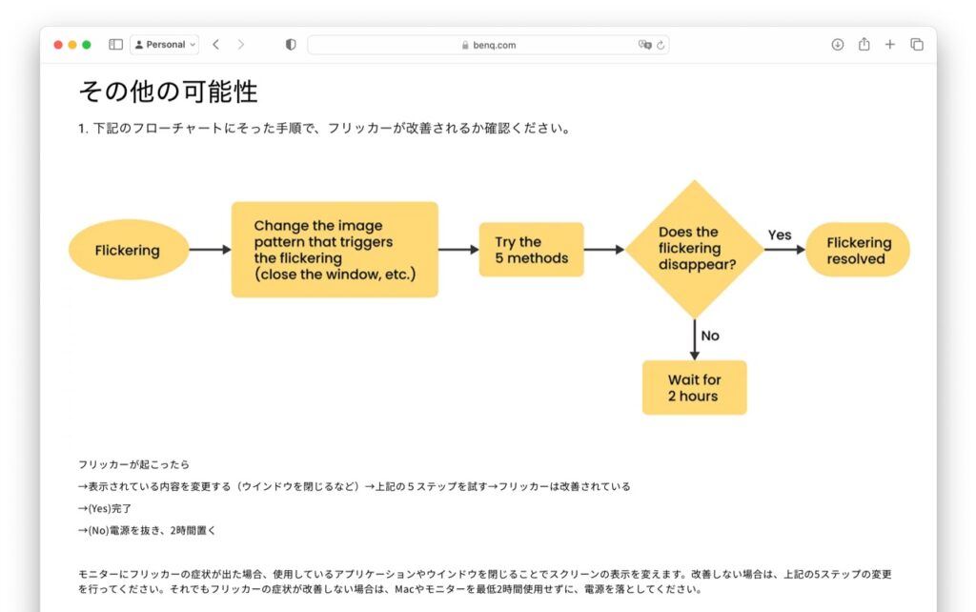Reload the benq.com page
976x612 pixels.
click(661, 44)
